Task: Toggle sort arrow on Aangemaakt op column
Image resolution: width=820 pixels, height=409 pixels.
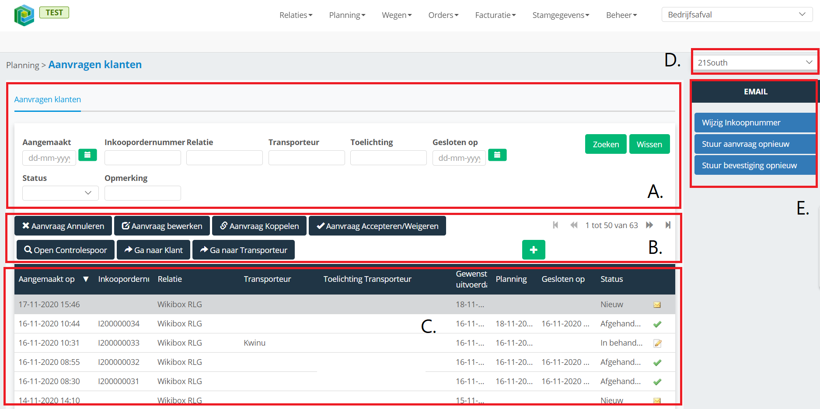Action: click(x=86, y=279)
